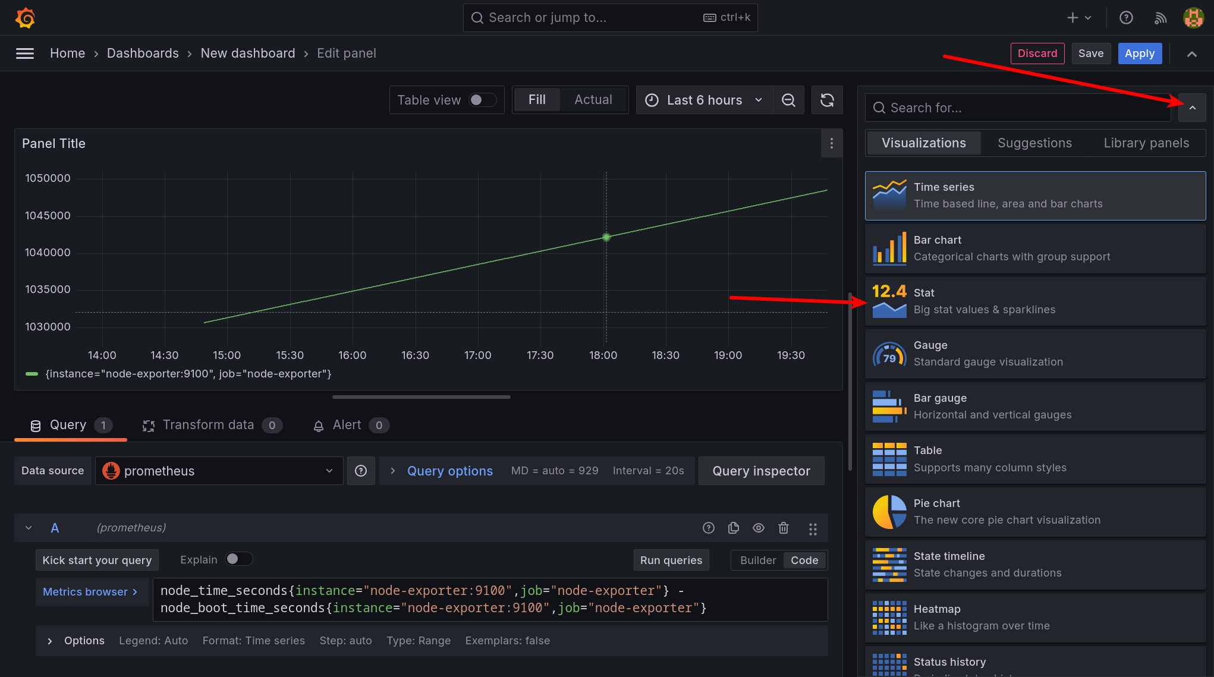Enable the Explain toggle
Image resolution: width=1214 pixels, height=677 pixels.
pyautogui.click(x=239, y=559)
